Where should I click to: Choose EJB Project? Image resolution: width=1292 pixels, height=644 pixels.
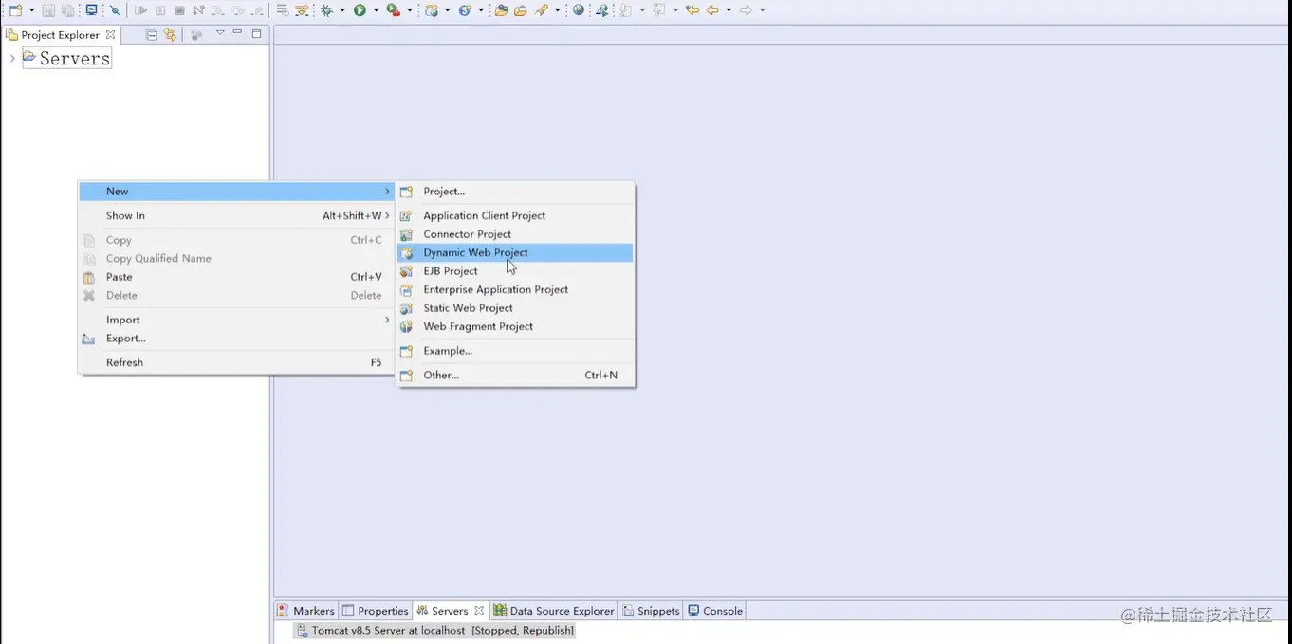point(515,271)
